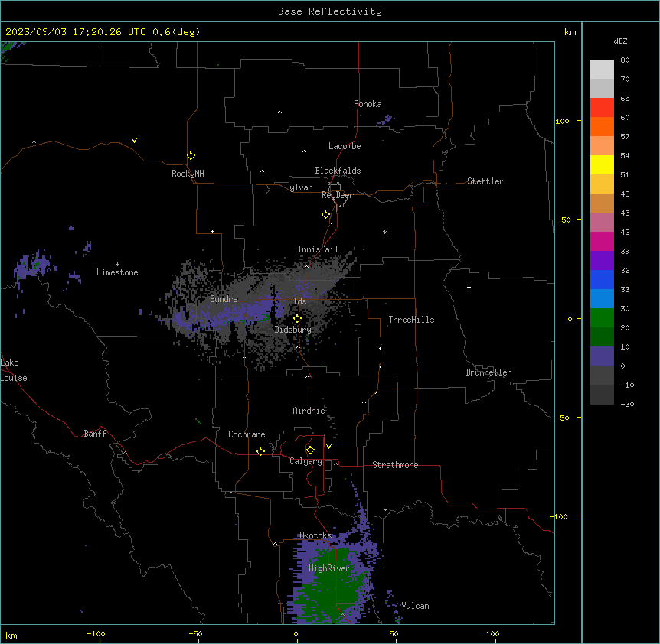The image size is (660, 644).
Task: Click the Vulcan city label
Action: 415,606
